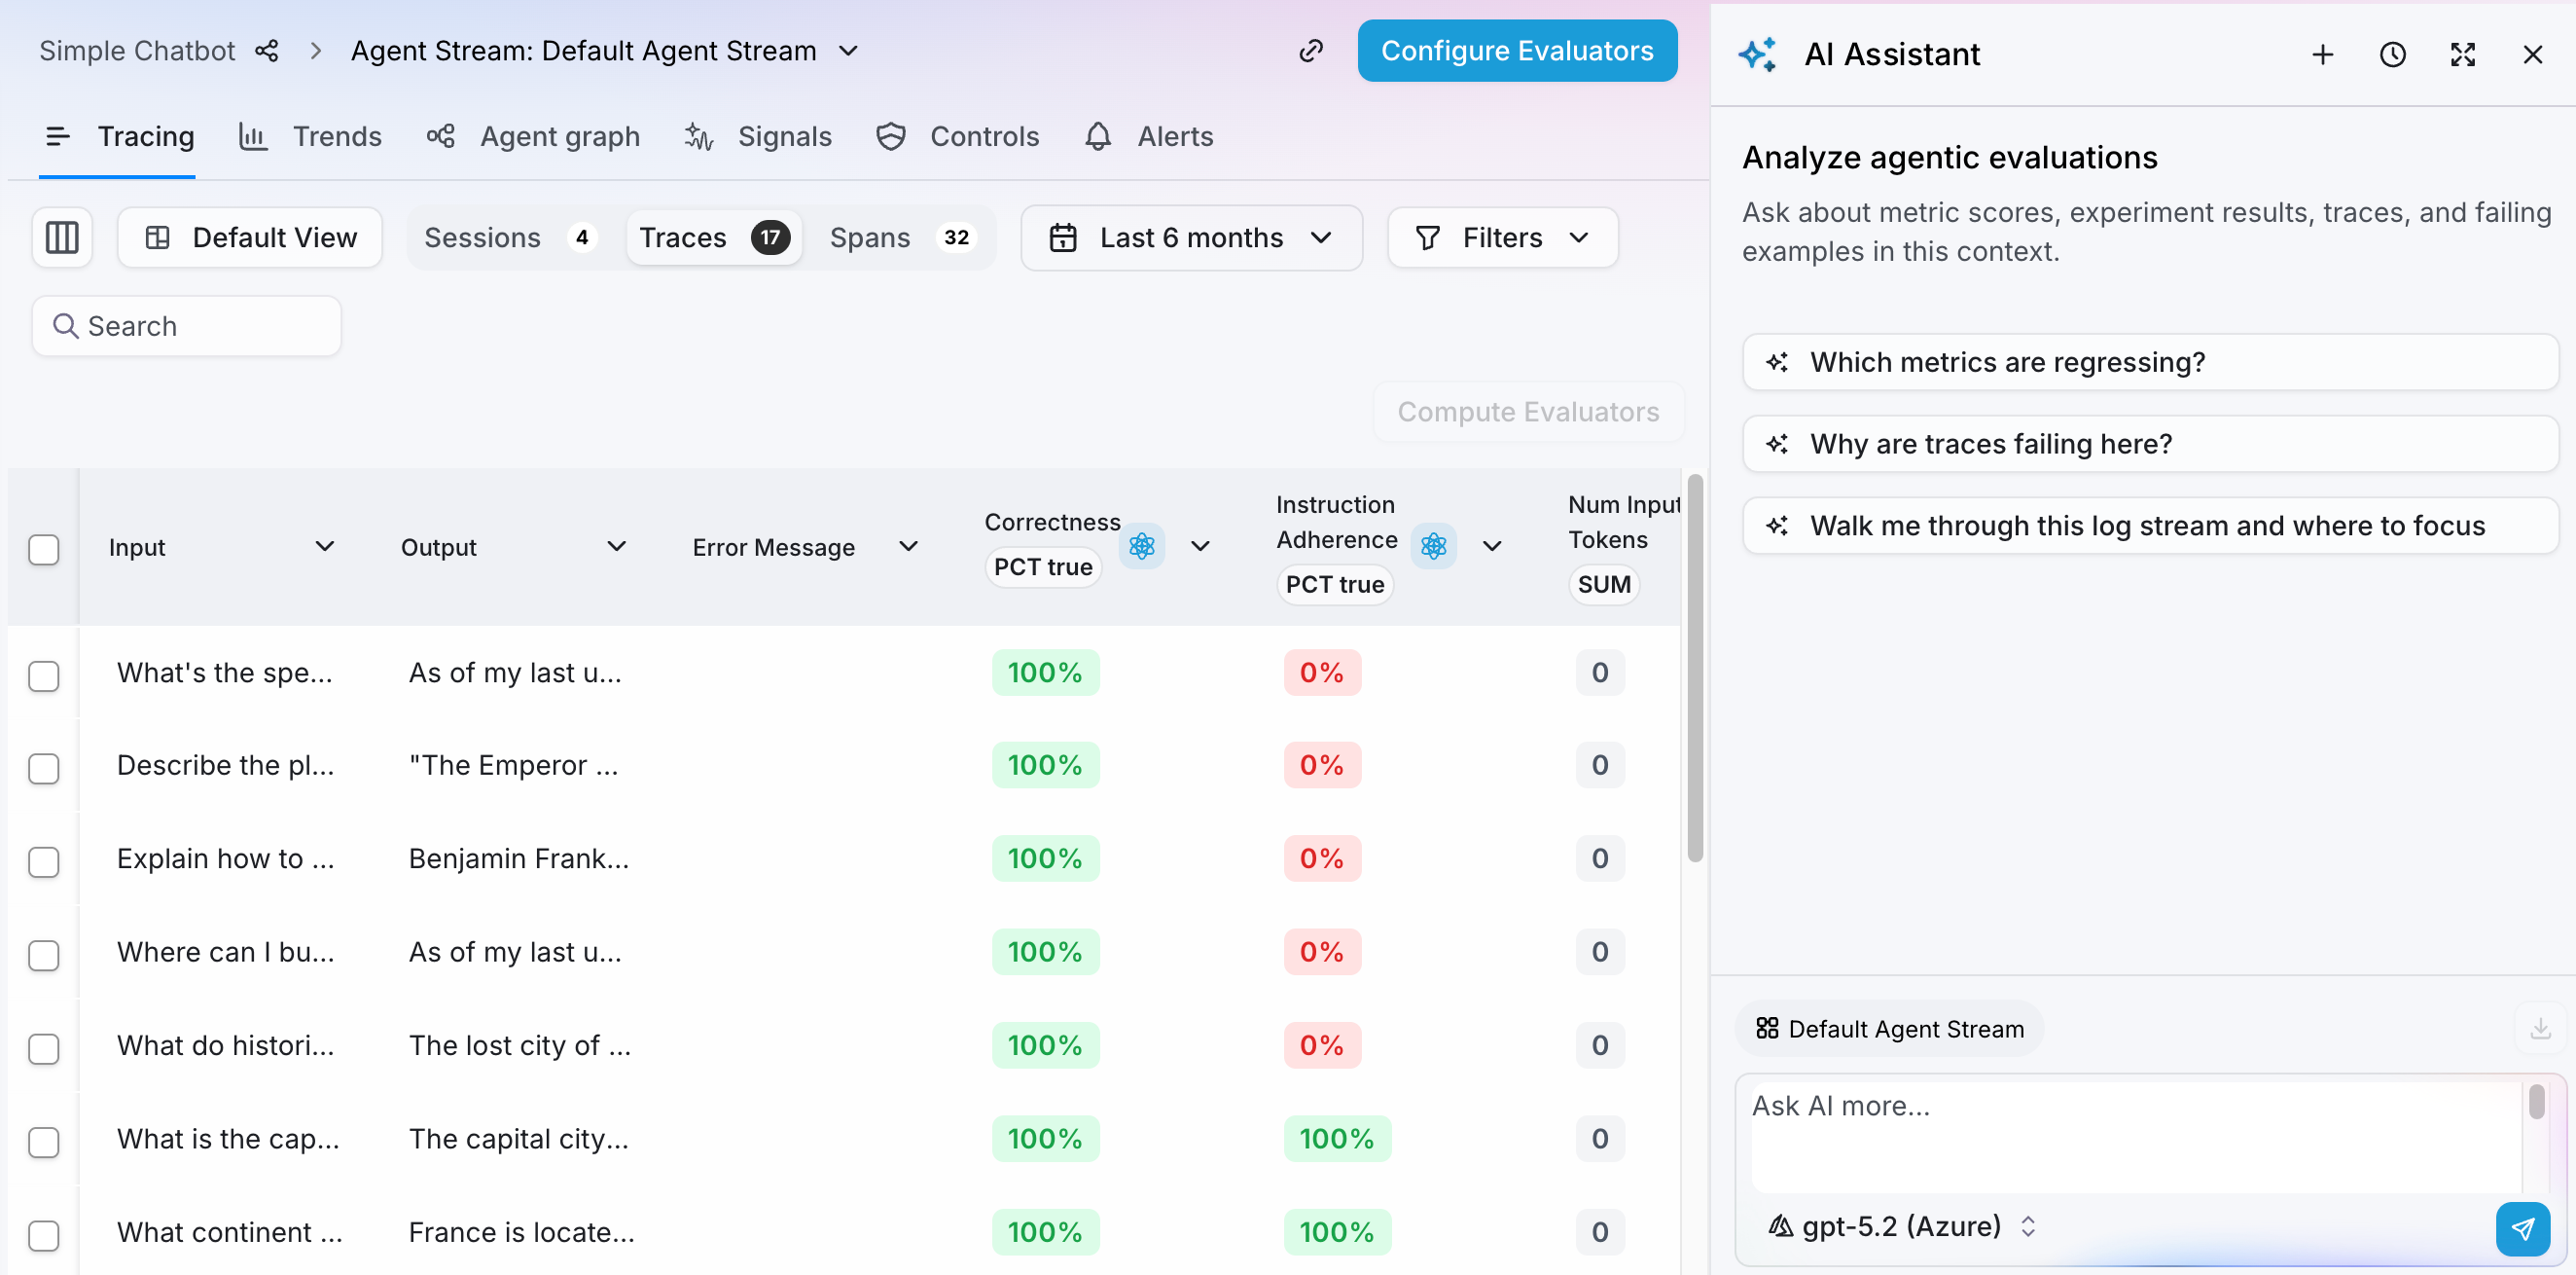This screenshot has height=1275, width=2576.
Task: Click the grid icon on Default Agent Stream chip
Action: coord(1767,1028)
